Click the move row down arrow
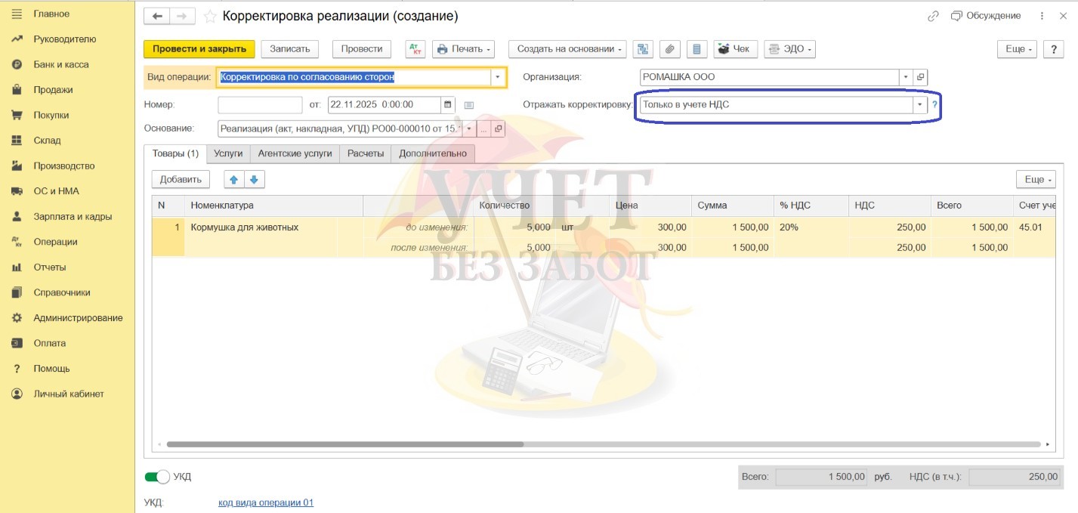This screenshot has height=513, width=1078. (254, 180)
